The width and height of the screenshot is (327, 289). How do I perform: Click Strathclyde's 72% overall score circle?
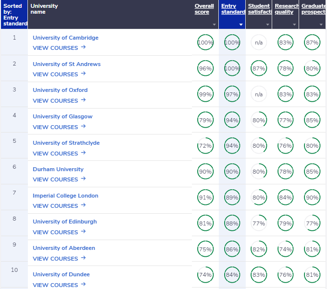click(206, 146)
